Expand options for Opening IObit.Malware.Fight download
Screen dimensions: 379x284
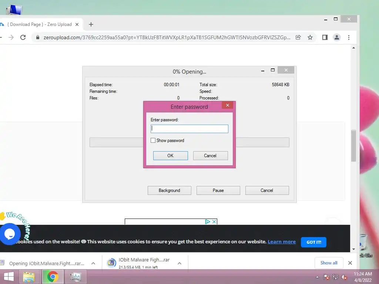point(93,263)
